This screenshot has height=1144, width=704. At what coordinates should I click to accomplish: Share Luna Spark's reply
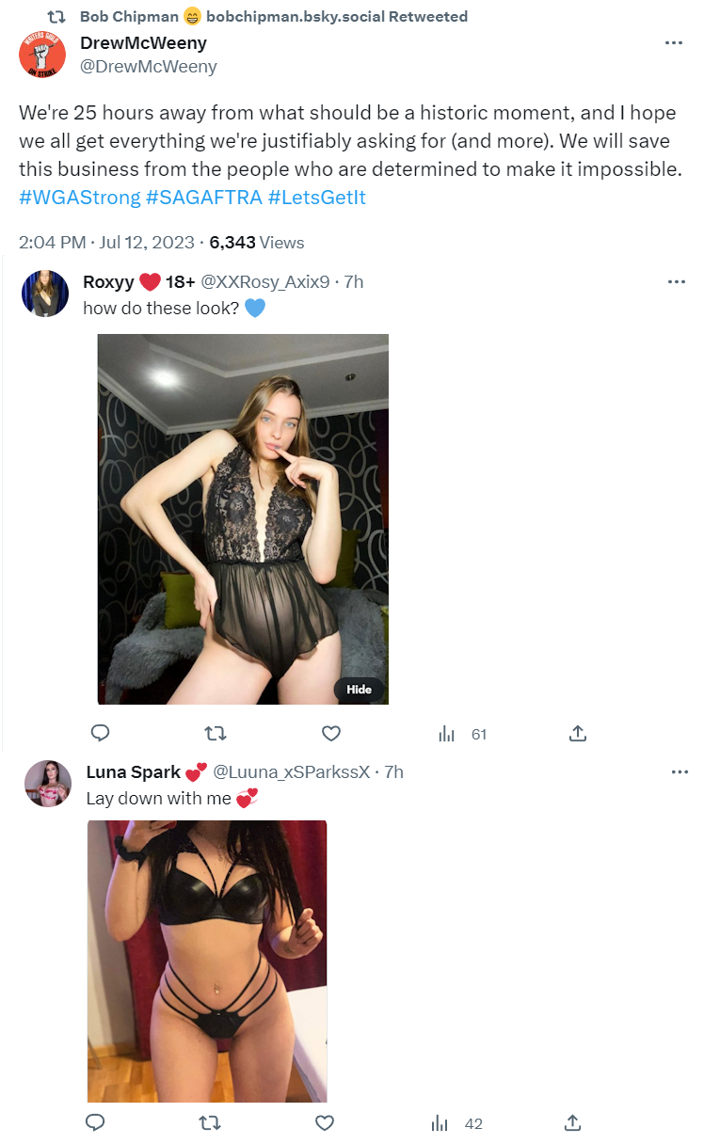pos(571,1122)
